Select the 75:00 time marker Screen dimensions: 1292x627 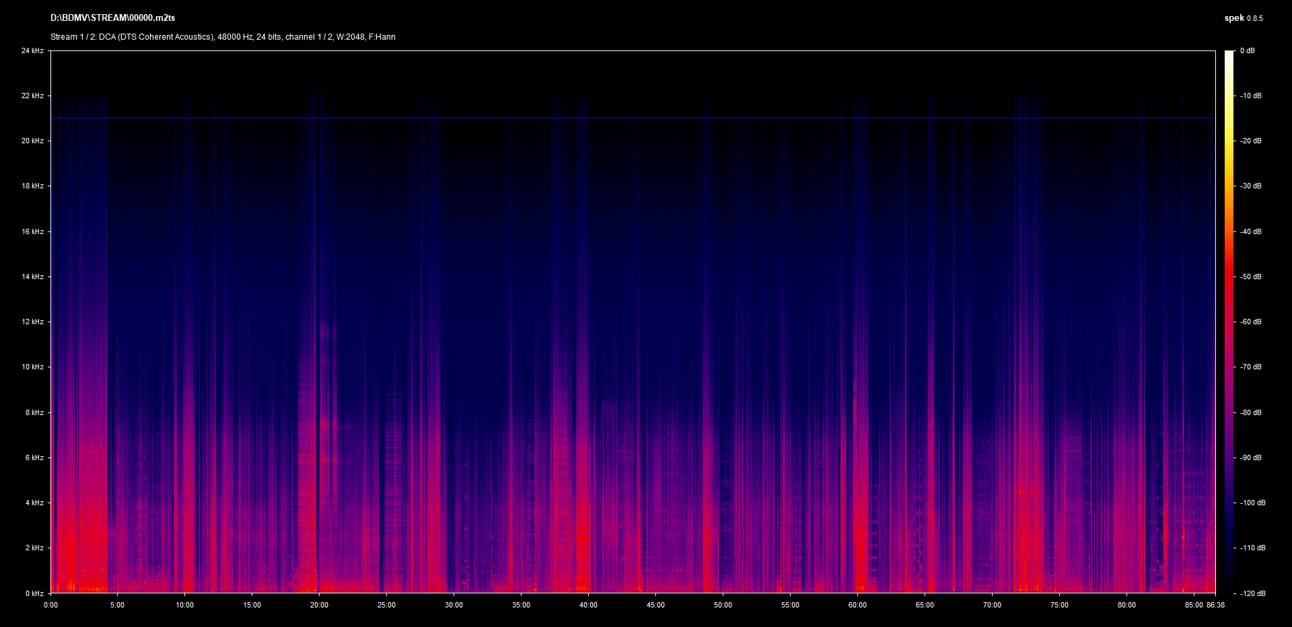tap(1059, 605)
